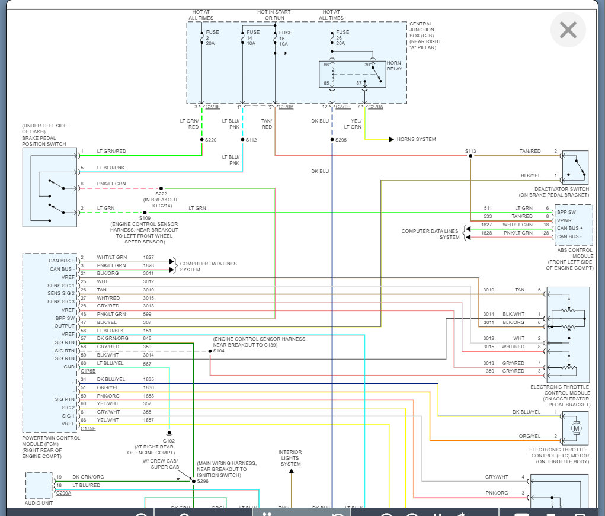Click the W/ CREW CAB/ SUPER CAB note

tap(161, 464)
